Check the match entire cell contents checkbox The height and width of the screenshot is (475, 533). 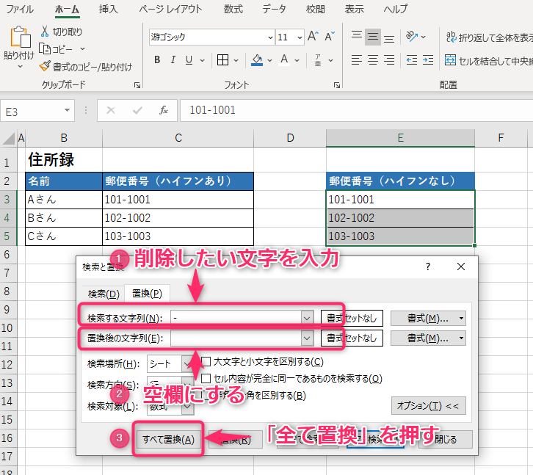(206, 378)
